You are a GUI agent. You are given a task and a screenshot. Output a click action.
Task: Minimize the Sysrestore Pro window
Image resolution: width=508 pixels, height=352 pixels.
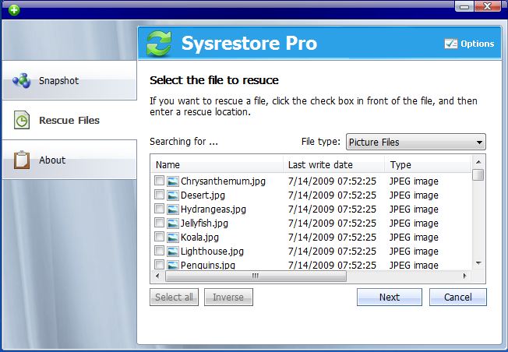tap(464, 6)
